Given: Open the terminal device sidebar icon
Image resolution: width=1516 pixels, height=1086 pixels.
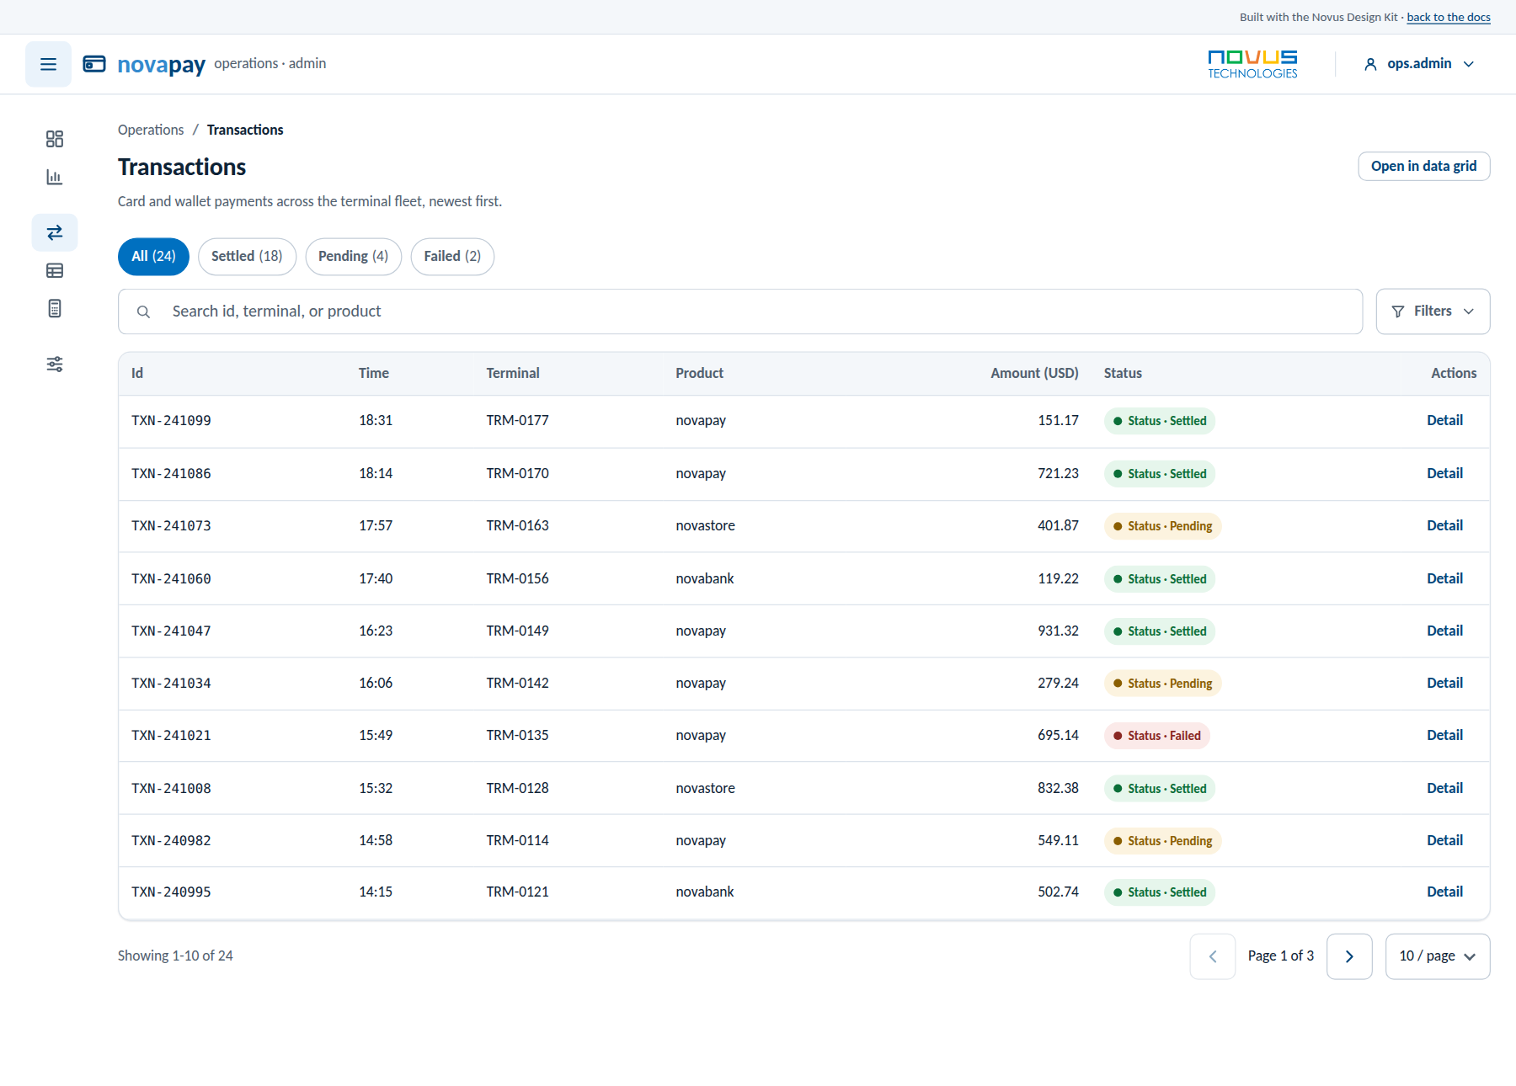Looking at the screenshot, I should [x=55, y=308].
